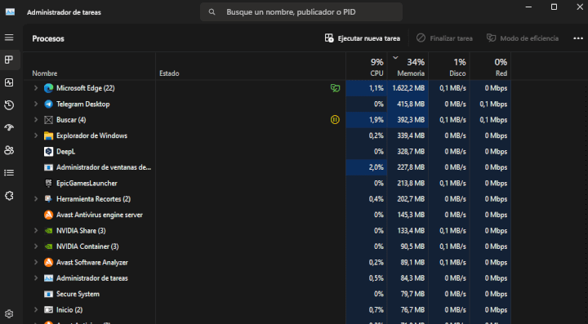Focus the search name, publisher or PID box

(301, 12)
